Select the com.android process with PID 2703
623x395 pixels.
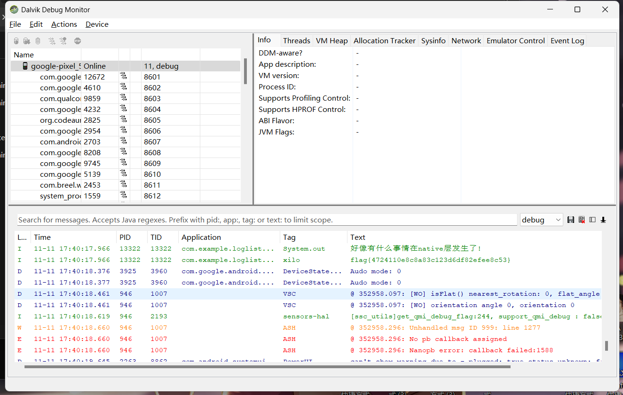(x=126, y=142)
